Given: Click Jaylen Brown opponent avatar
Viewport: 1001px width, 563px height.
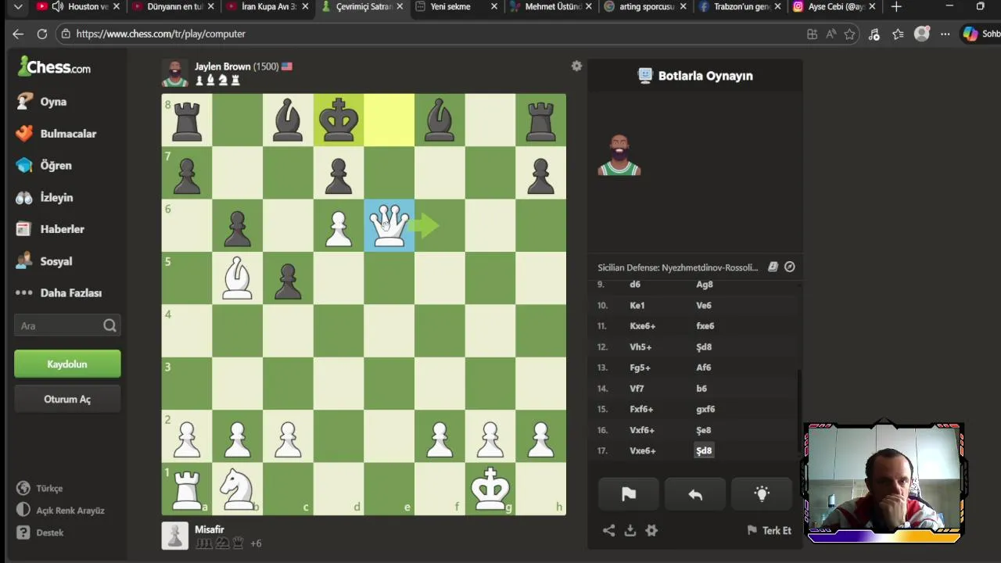Looking at the screenshot, I should pos(175,73).
